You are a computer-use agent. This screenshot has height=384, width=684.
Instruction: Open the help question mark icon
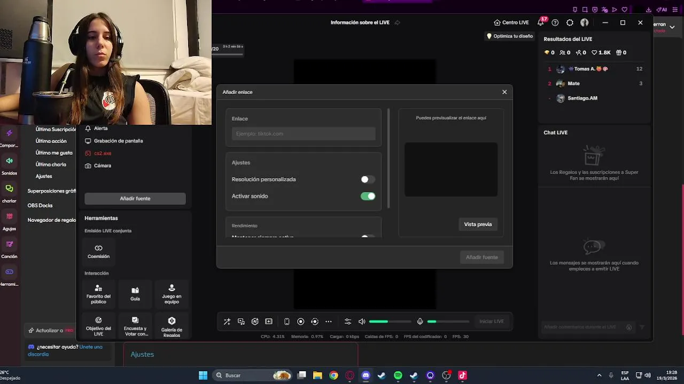tap(555, 22)
